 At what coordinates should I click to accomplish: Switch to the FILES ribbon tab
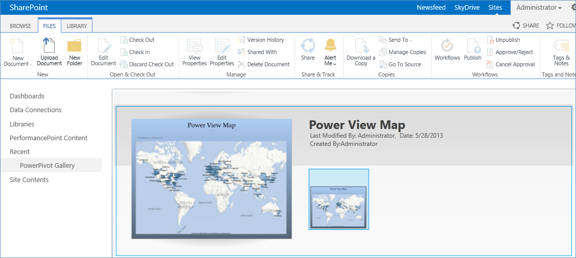tap(49, 26)
